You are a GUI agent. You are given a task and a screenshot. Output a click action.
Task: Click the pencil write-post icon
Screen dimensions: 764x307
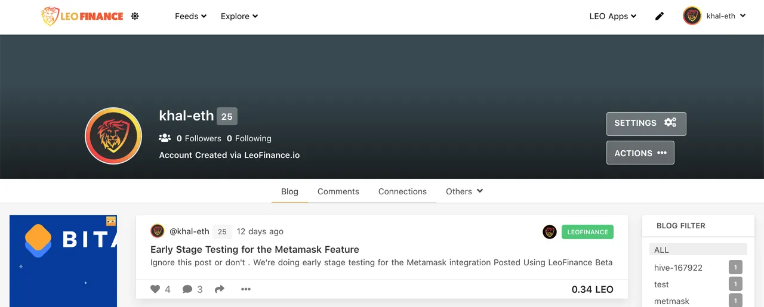click(x=660, y=16)
